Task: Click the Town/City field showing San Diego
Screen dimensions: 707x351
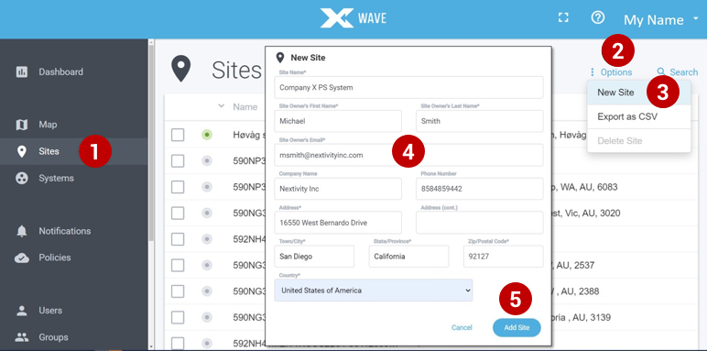Action: [314, 257]
